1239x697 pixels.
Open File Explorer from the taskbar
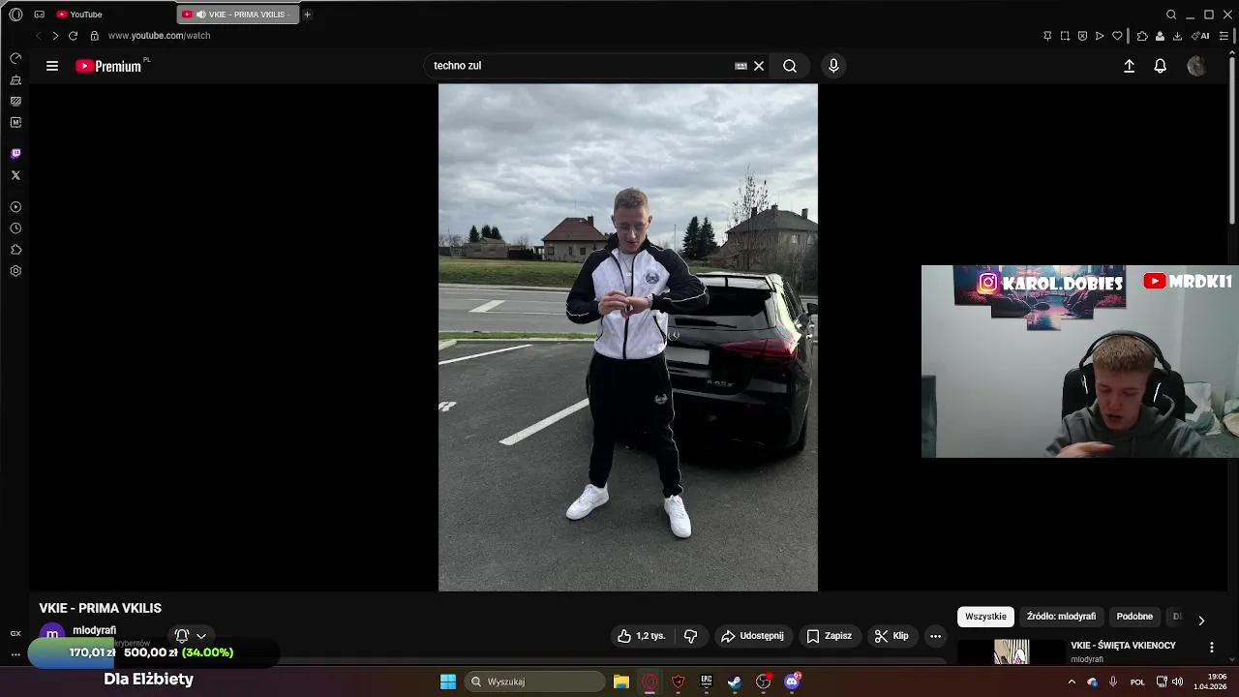click(x=621, y=682)
